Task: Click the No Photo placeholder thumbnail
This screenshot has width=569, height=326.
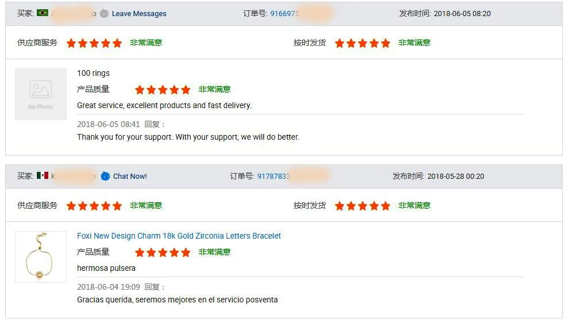Action: tap(41, 94)
